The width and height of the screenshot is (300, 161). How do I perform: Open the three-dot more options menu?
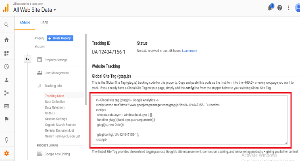coord(289,8)
